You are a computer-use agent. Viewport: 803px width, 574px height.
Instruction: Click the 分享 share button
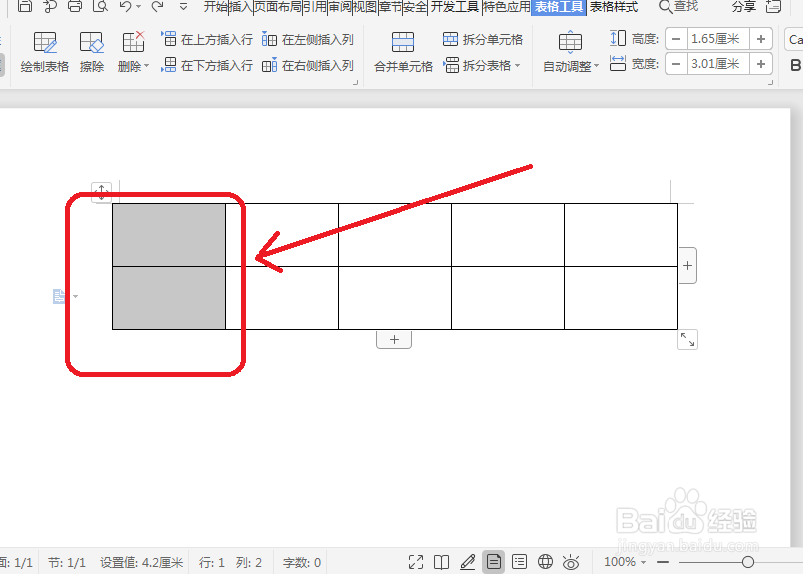click(x=743, y=8)
